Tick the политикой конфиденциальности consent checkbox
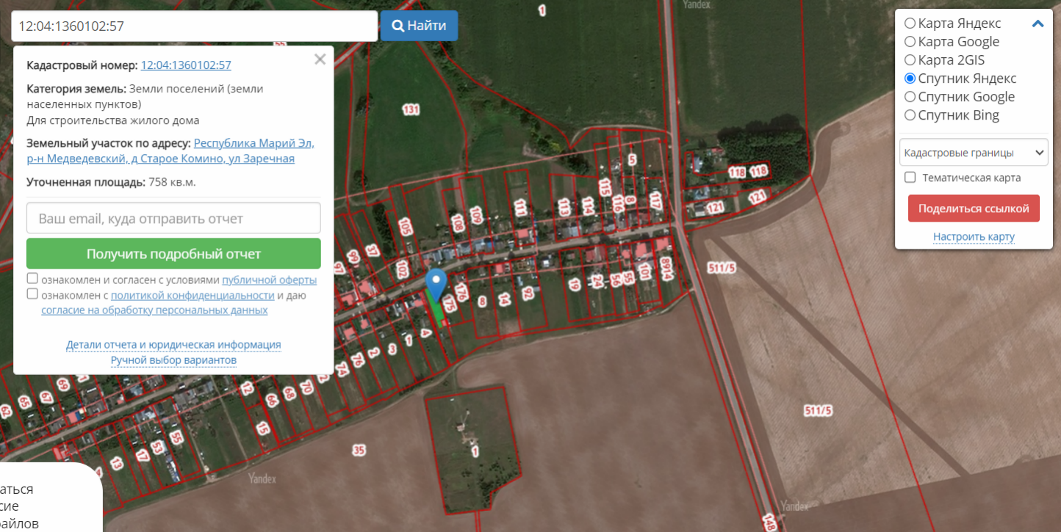This screenshot has width=1061, height=532. [32, 294]
